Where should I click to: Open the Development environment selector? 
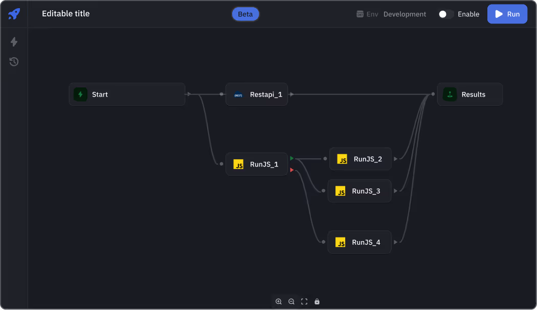click(404, 14)
